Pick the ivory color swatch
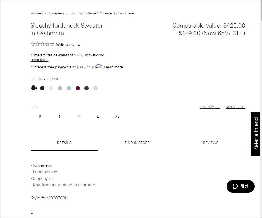Viewport: 262px width, 218px height. [x=51, y=88]
